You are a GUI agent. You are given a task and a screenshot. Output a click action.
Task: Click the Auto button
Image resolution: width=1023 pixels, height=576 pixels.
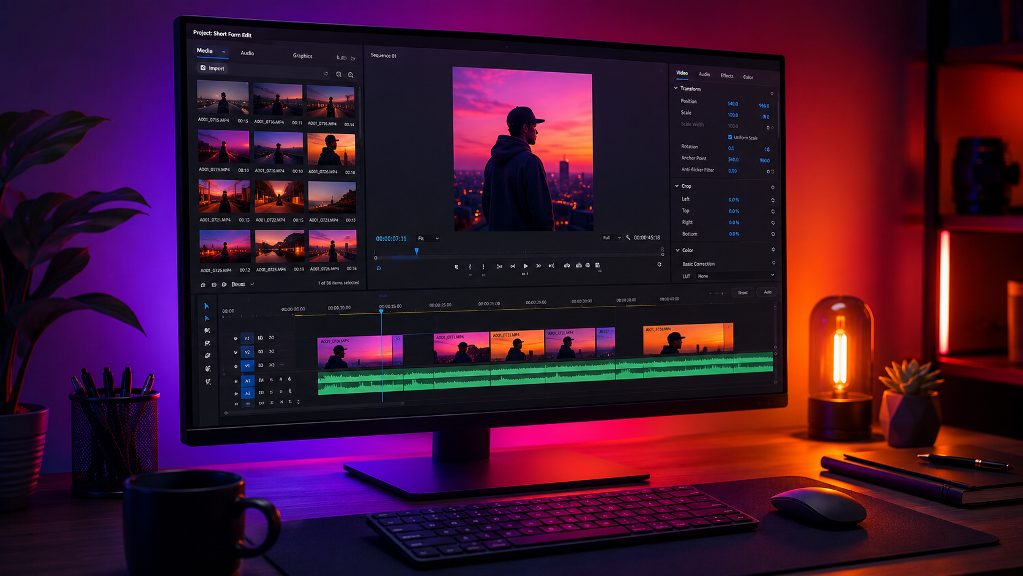tap(767, 292)
